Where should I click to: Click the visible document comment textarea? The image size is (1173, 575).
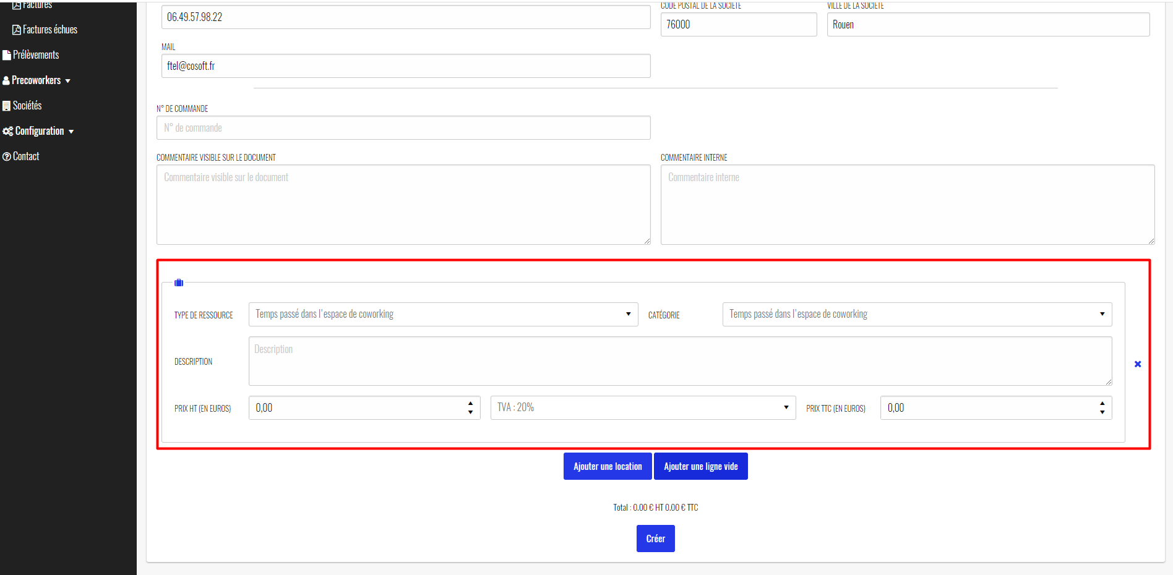[x=403, y=205]
